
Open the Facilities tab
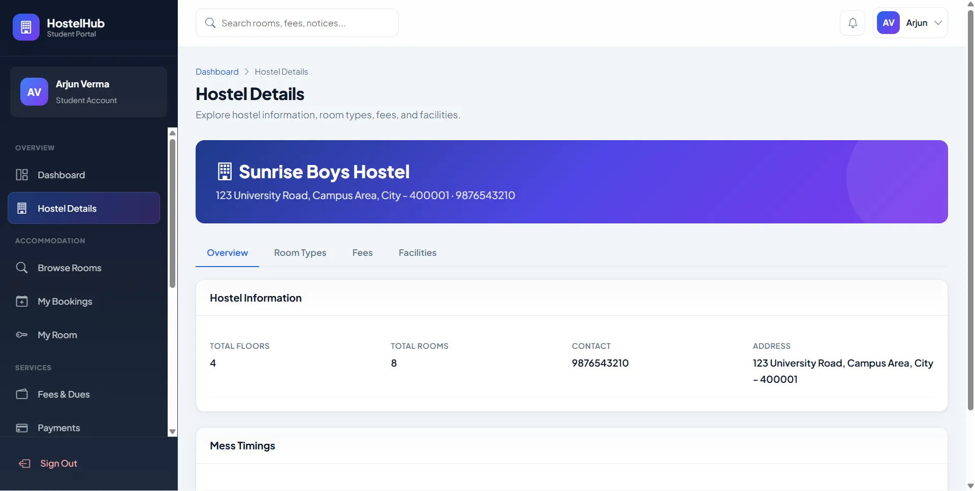(418, 253)
